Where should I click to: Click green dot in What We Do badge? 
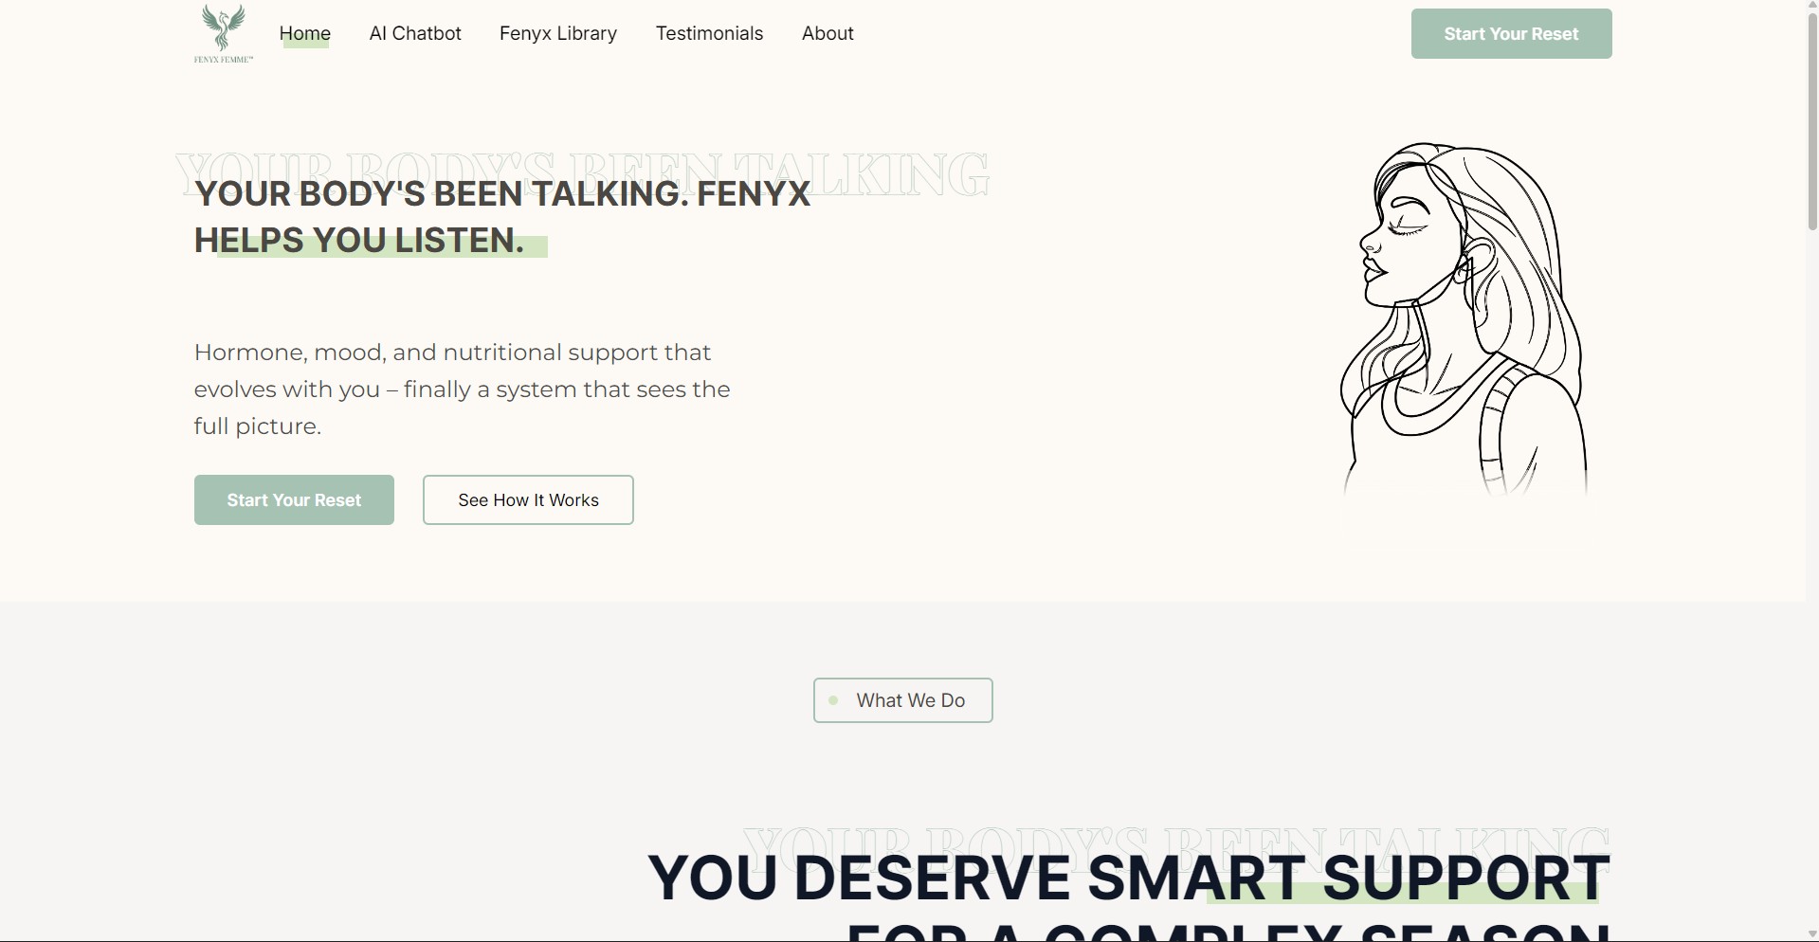coord(833,700)
